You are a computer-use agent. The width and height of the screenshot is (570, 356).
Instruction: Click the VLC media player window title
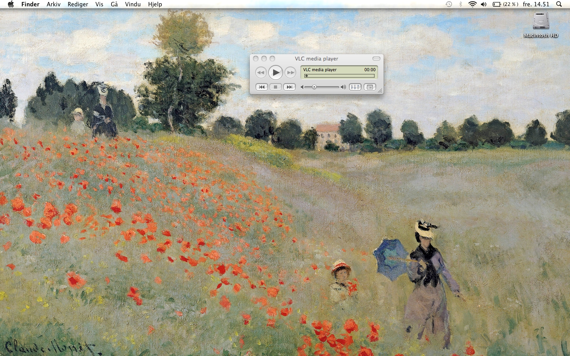[316, 59]
